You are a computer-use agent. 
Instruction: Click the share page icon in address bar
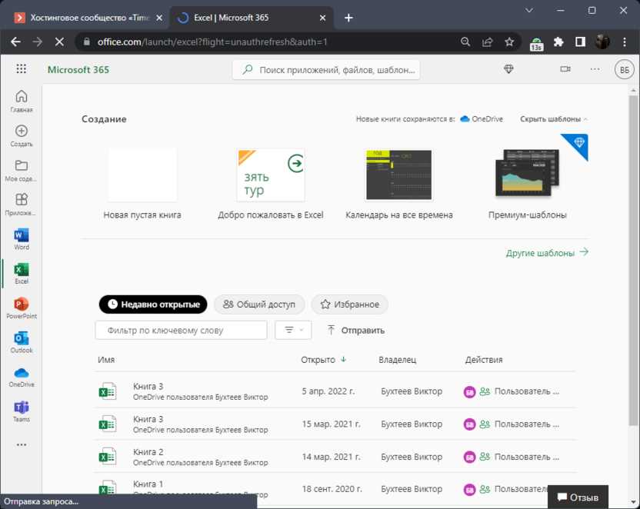(x=488, y=42)
